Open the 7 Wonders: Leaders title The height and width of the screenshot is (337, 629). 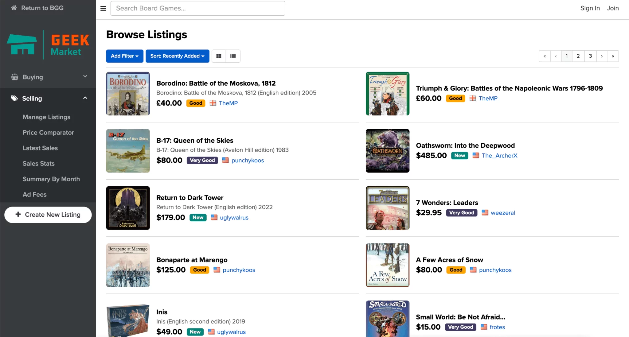point(447,203)
